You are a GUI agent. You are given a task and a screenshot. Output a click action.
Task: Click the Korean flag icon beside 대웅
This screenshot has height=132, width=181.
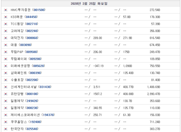pos(6,45)
